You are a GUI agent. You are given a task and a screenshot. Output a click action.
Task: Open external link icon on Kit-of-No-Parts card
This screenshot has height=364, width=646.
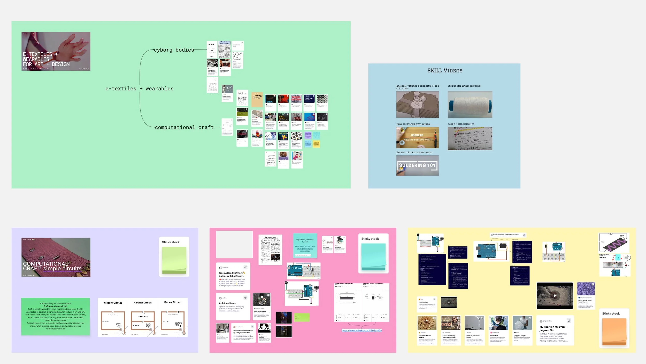[434, 299]
